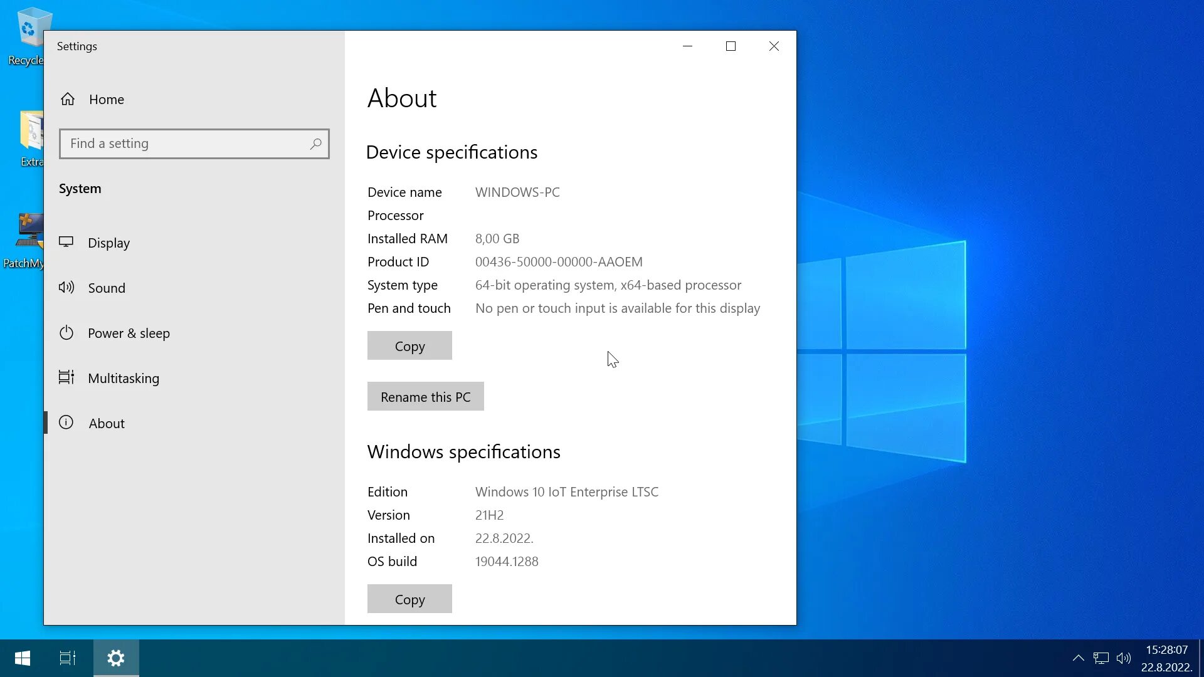This screenshot has height=677, width=1204.
Task: Open the Start menu from the taskbar
Action: coord(23,658)
